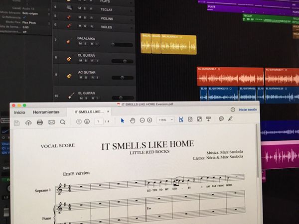The height and width of the screenshot is (224, 299).
Task: Click the save icon in the PDF toolbar
Action: (17, 123)
